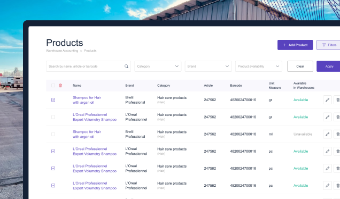The image size is (340, 199).
Task: Click the Brand column header
Action: pos(129,86)
